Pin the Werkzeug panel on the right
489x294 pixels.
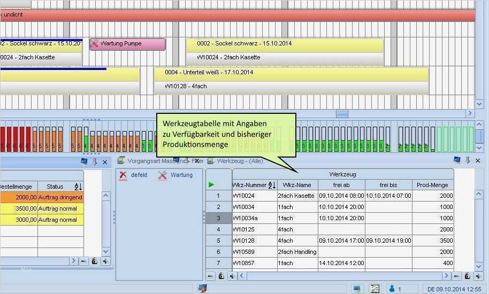point(468,160)
